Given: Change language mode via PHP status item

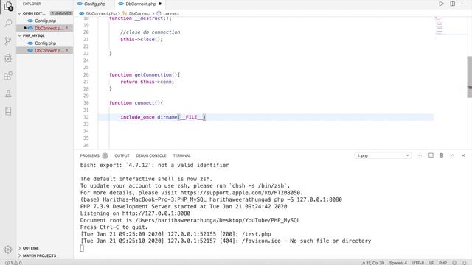Looking at the screenshot, I should click(442, 263).
